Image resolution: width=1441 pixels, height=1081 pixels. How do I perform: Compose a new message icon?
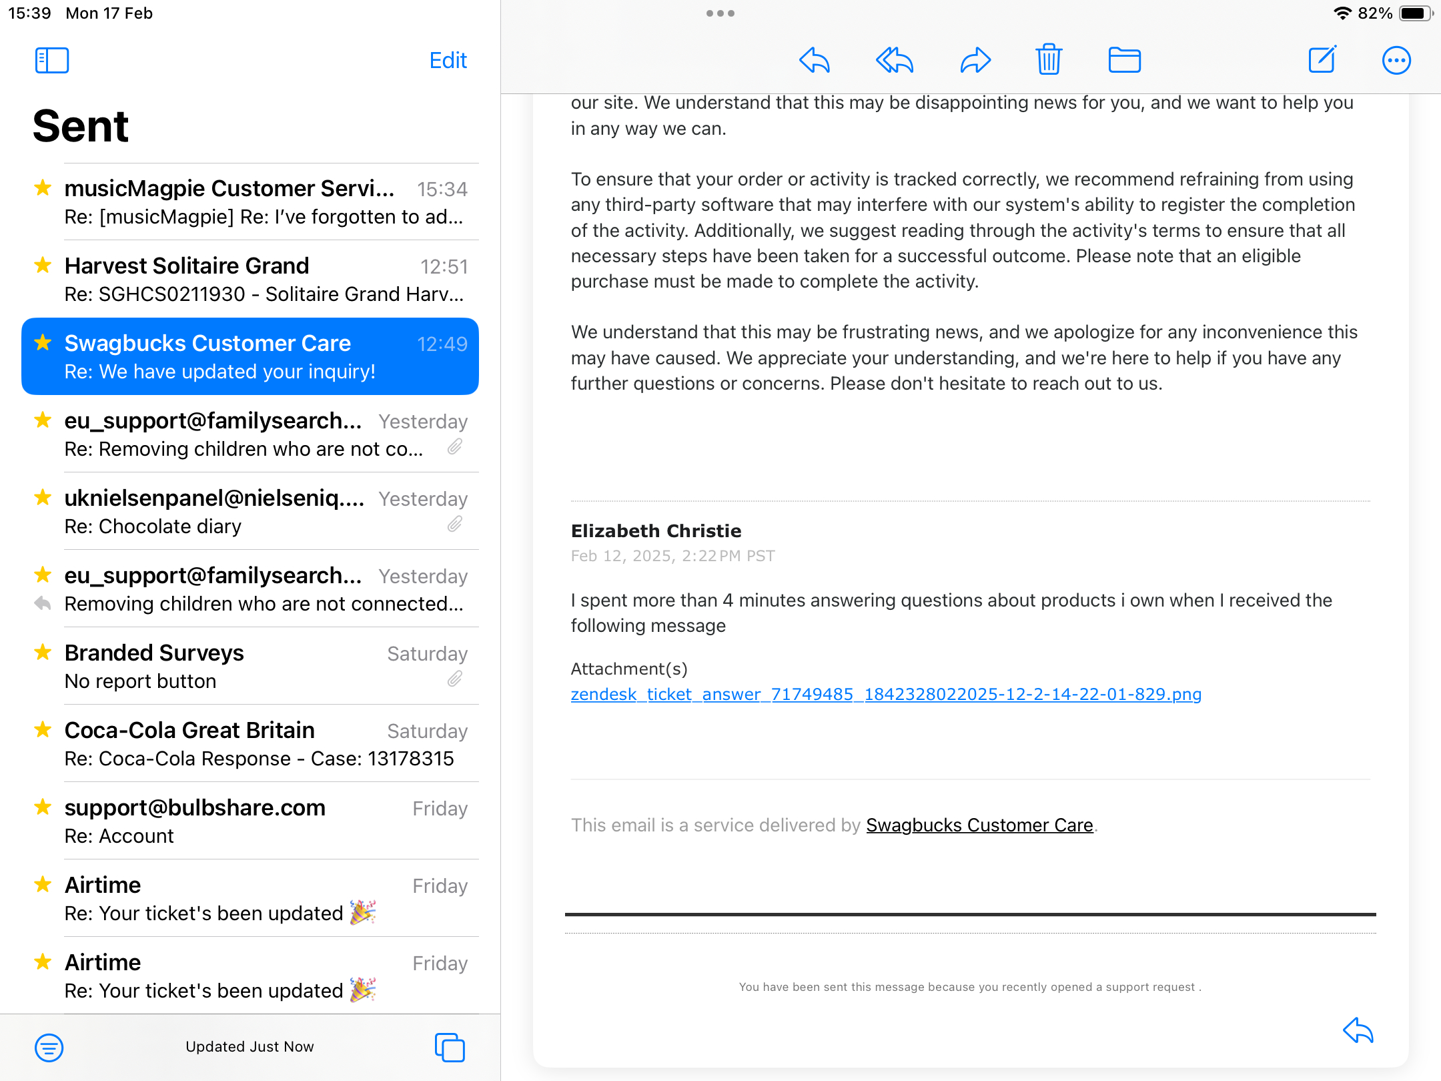point(1322,60)
